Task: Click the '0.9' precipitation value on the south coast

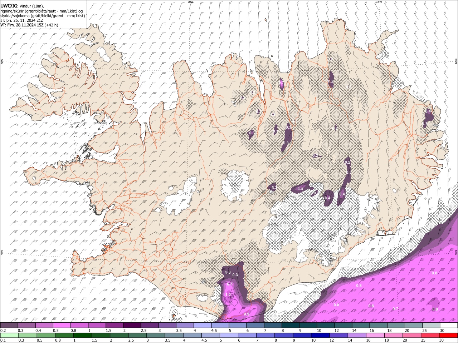Action: (x=247, y=314)
